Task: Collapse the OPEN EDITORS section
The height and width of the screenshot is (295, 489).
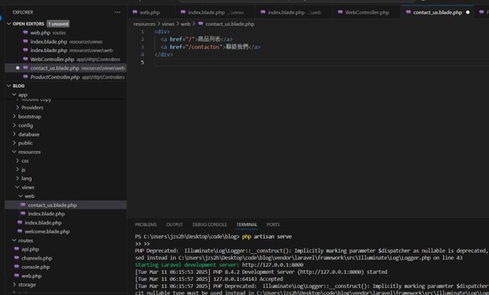Action: pyautogui.click(x=8, y=24)
